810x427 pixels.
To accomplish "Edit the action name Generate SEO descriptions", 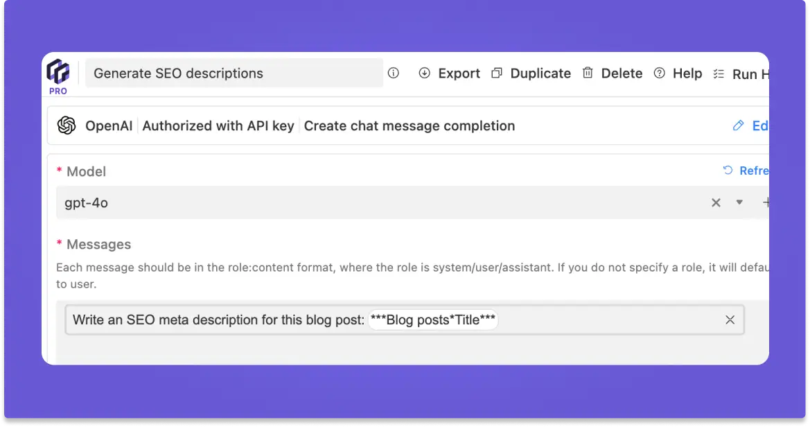I will pos(234,73).
